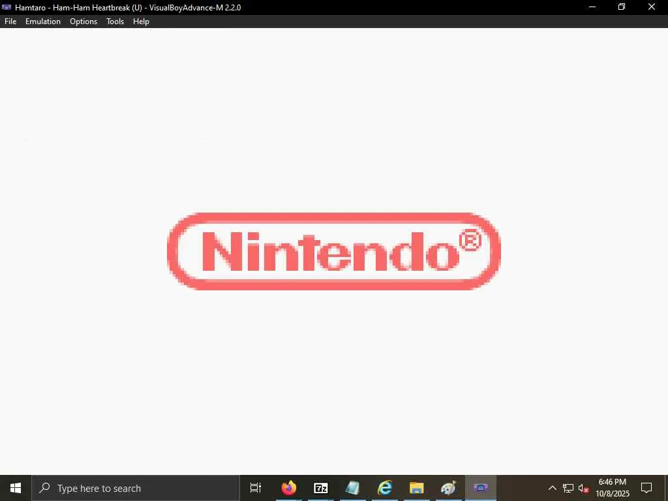Click the Nintendo logo on game screen
Viewport: 668px width, 501px height.
pyautogui.click(x=334, y=251)
